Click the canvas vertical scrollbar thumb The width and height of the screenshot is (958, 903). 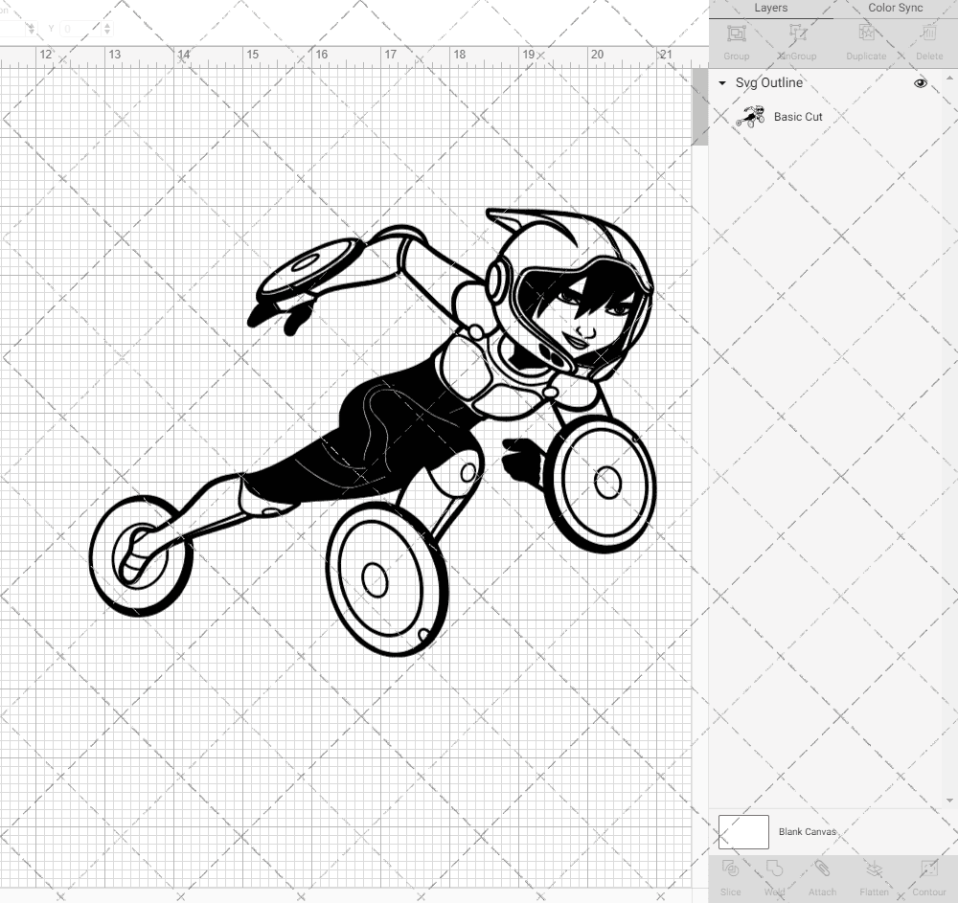(699, 107)
